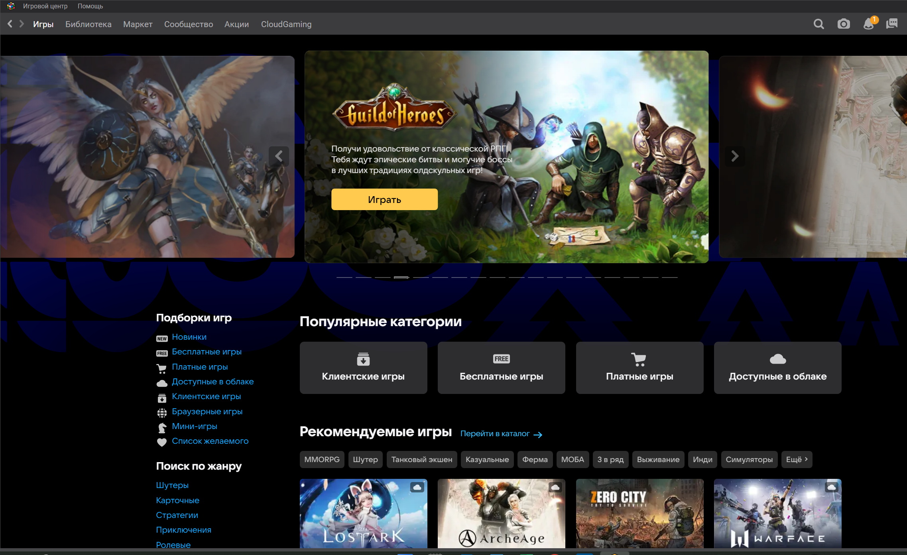Open the Доступные в облаке category card

click(x=777, y=368)
